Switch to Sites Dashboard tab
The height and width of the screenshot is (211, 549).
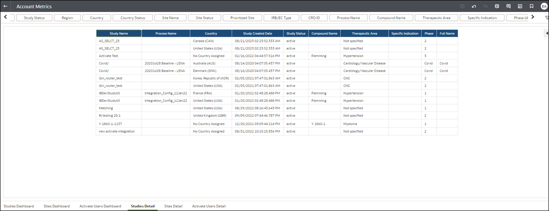point(57,206)
